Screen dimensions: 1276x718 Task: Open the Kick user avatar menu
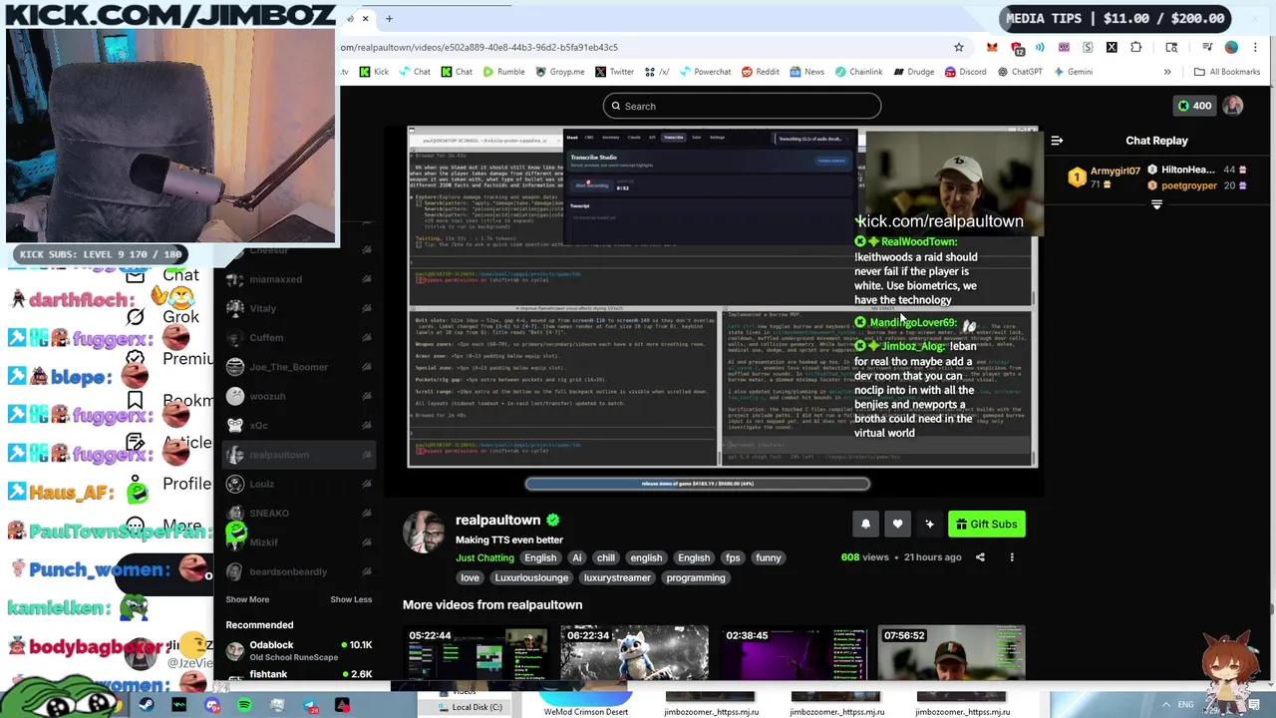tap(1233, 106)
